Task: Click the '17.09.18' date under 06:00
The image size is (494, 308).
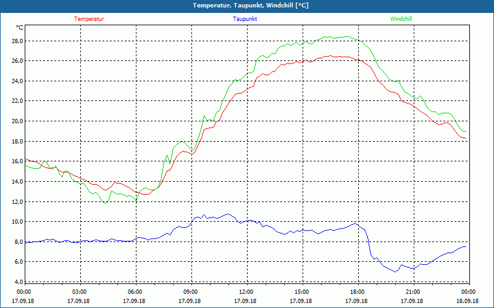Action: 134,301
